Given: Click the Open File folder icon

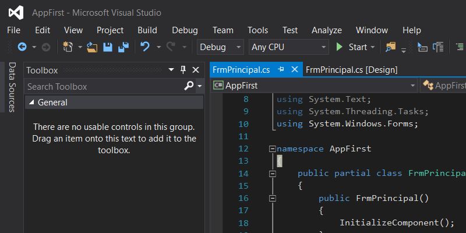Looking at the screenshot, I should click(93, 47).
